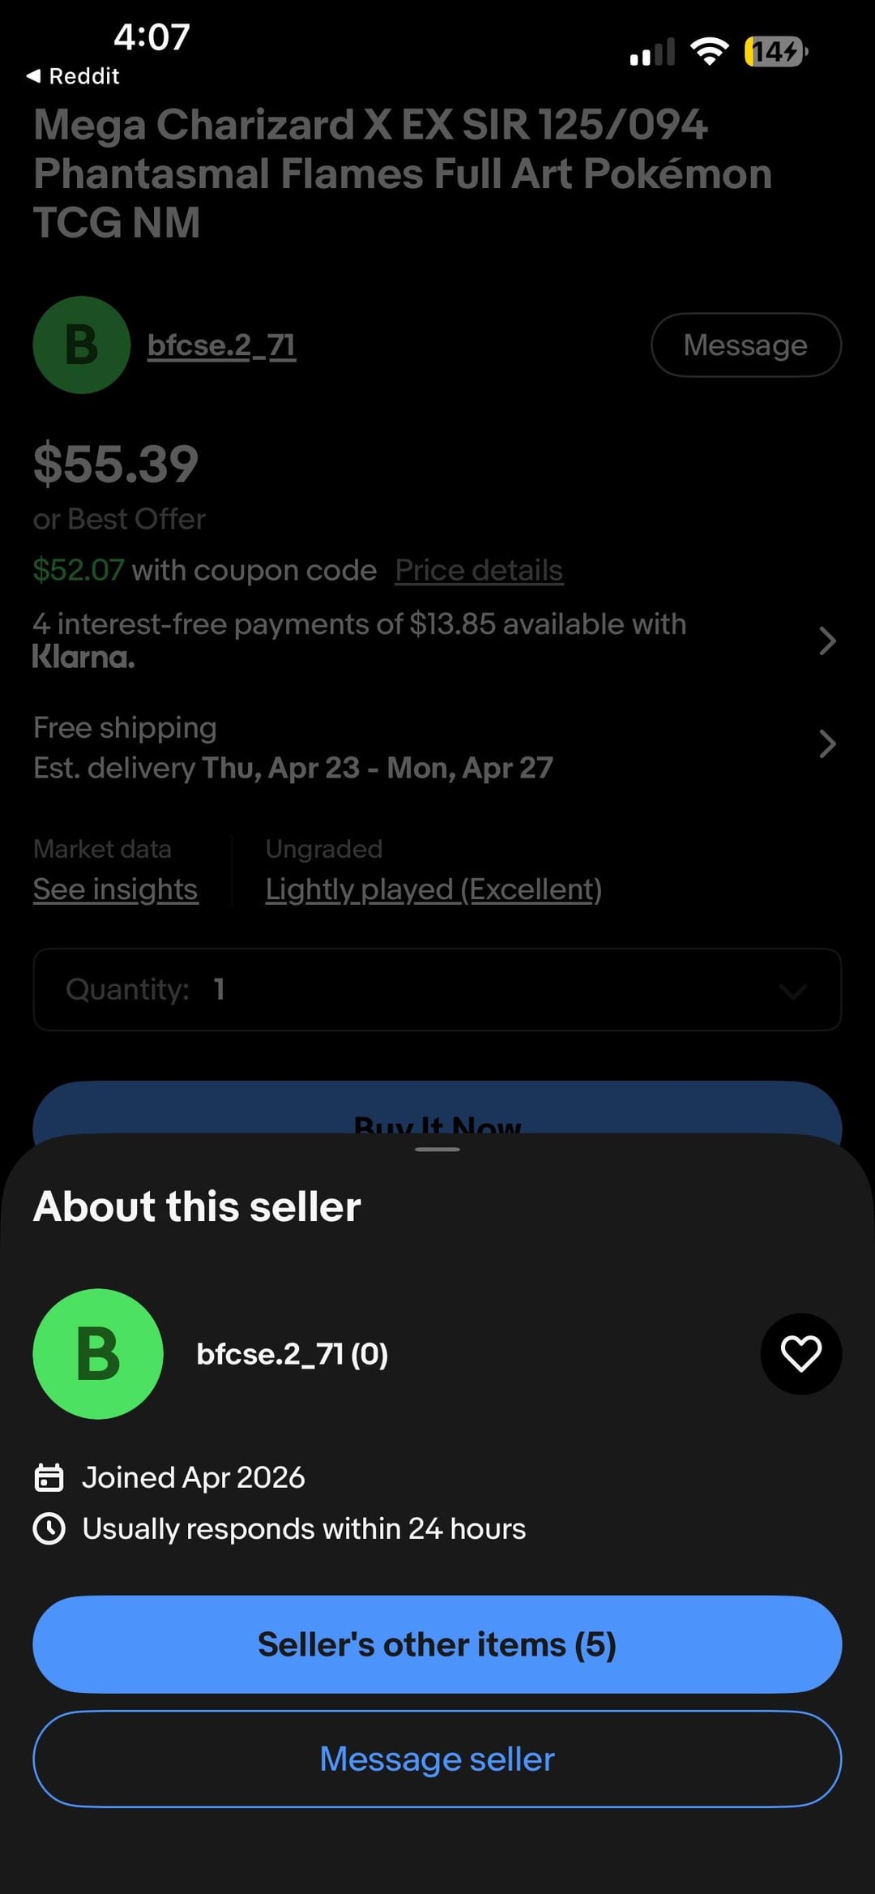Viewport: 875px width, 1894px height.
Task: Open the See insights market data link
Action: [x=116, y=889]
